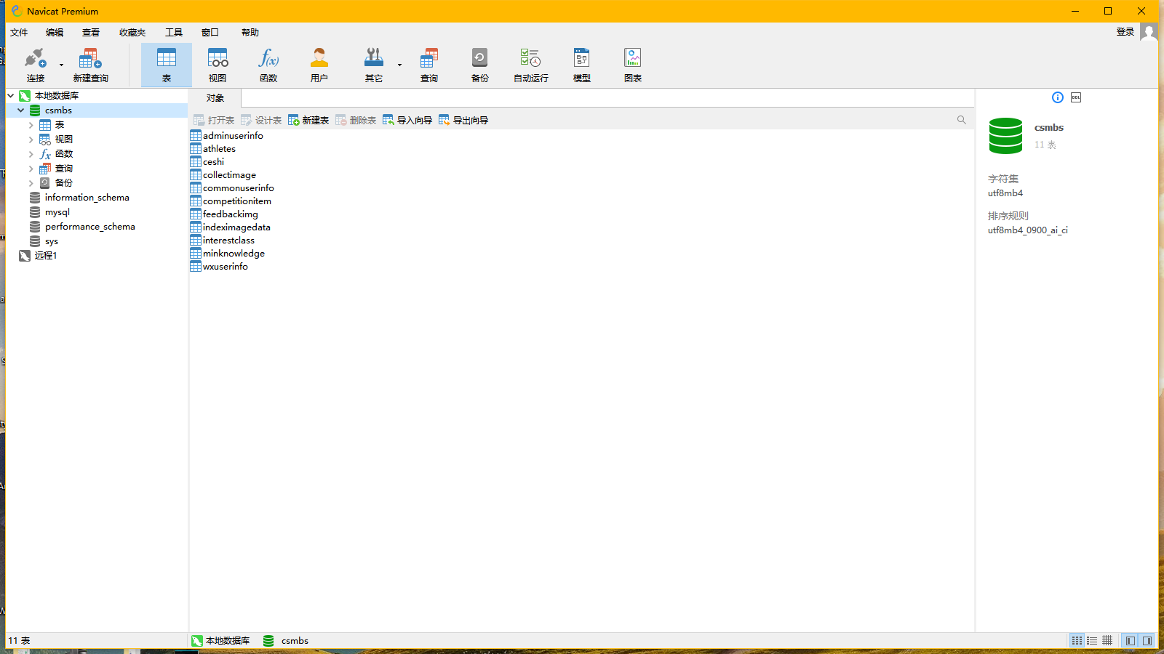Click the 设计表 (Design Table) button
Image resolution: width=1164 pixels, height=654 pixels.
pos(261,121)
